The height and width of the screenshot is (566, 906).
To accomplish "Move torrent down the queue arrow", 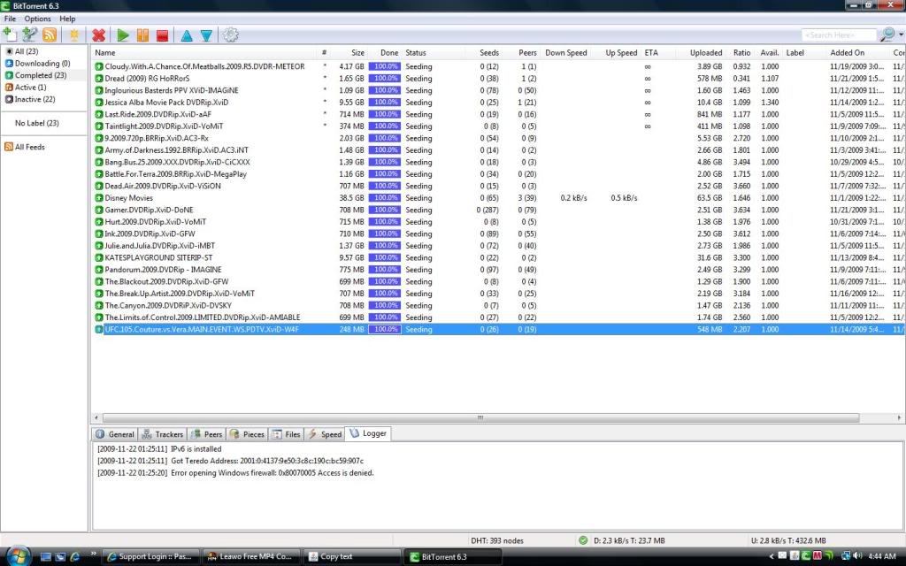I will [206, 35].
